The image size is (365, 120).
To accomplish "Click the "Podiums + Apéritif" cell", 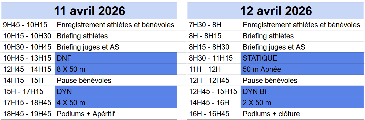I will point(116,114).
